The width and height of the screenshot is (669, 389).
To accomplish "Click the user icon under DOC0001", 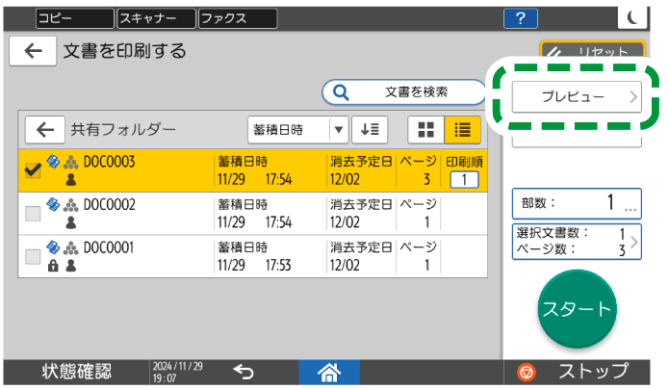I will click(x=71, y=266).
